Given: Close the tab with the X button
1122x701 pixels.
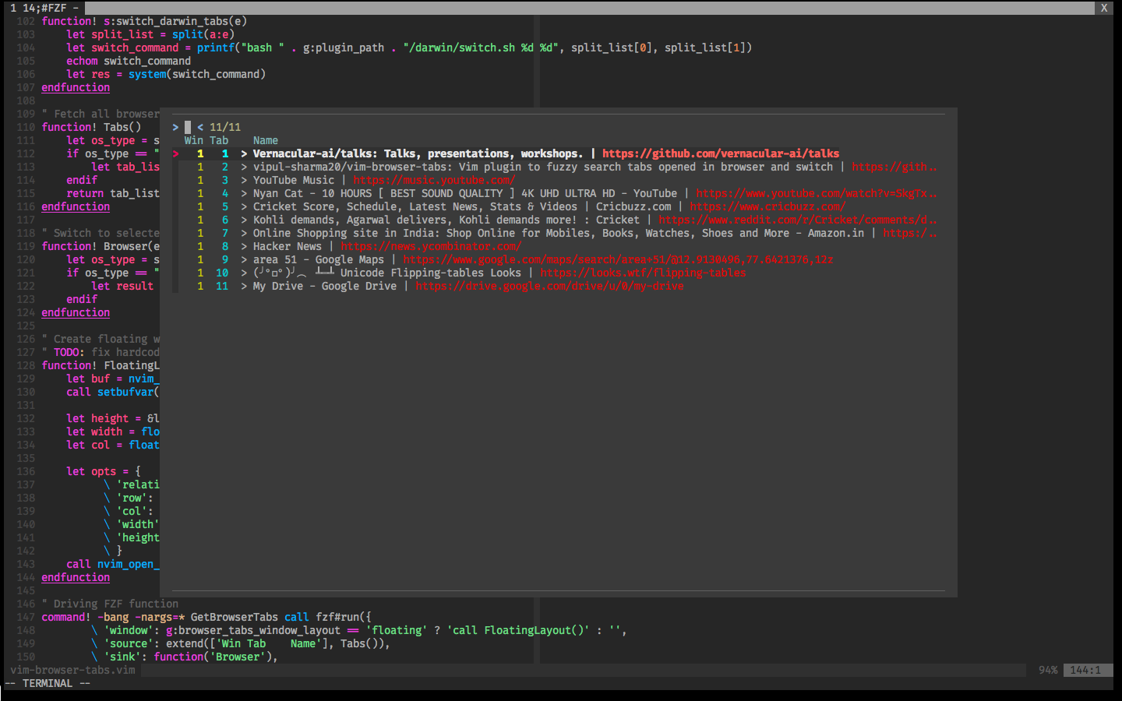Looking at the screenshot, I should [1104, 8].
